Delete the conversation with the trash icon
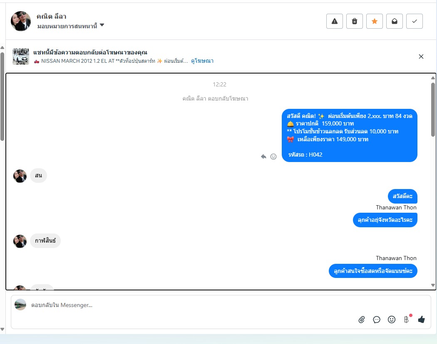Screen dimensions: 437x344 pos(355,21)
